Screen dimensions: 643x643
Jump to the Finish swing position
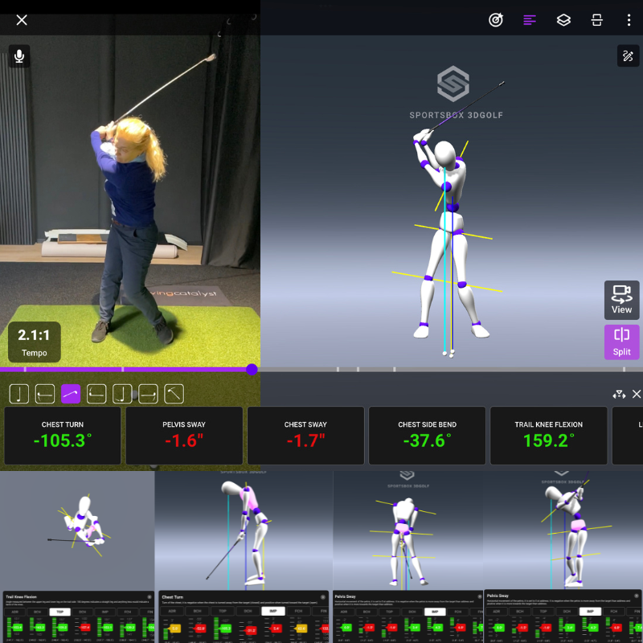174,394
